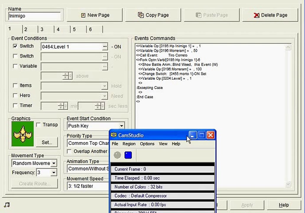The image size is (305, 213).
Task: Click the Set... graphics button
Action: point(47,142)
